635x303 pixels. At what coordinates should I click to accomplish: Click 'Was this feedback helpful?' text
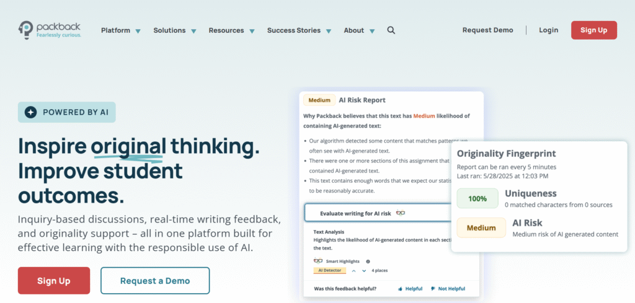pyautogui.click(x=345, y=289)
